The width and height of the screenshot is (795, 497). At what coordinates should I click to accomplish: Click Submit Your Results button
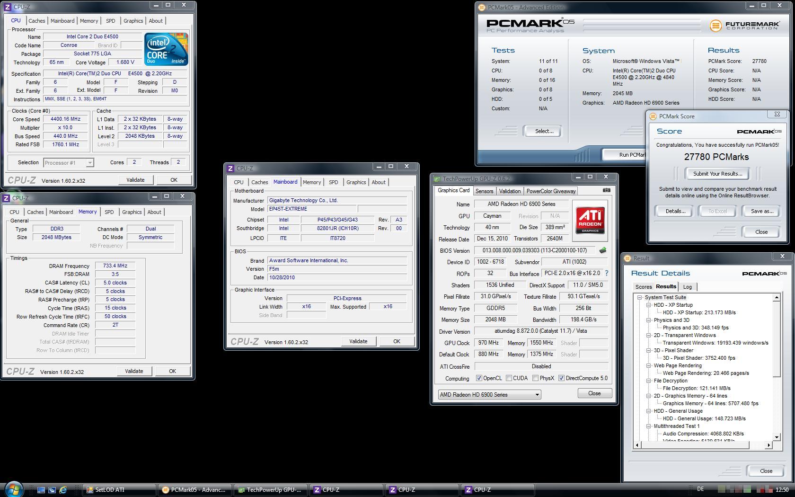click(x=717, y=174)
